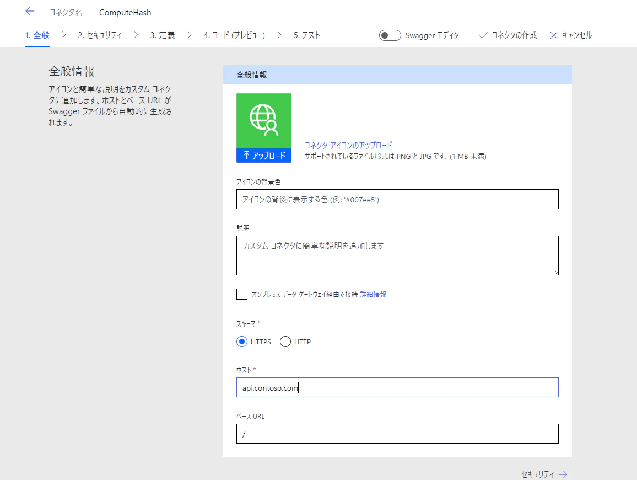Click the セキュリティ next arrow link
The height and width of the screenshot is (480, 637).
point(544,474)
